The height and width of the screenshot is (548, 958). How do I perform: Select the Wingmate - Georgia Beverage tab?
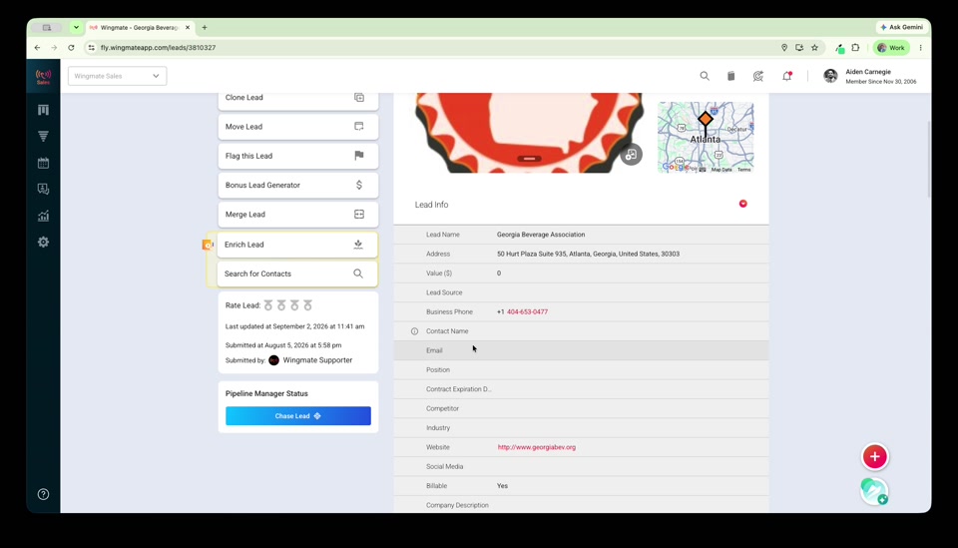pyautogui.click(x=140, y=28)
